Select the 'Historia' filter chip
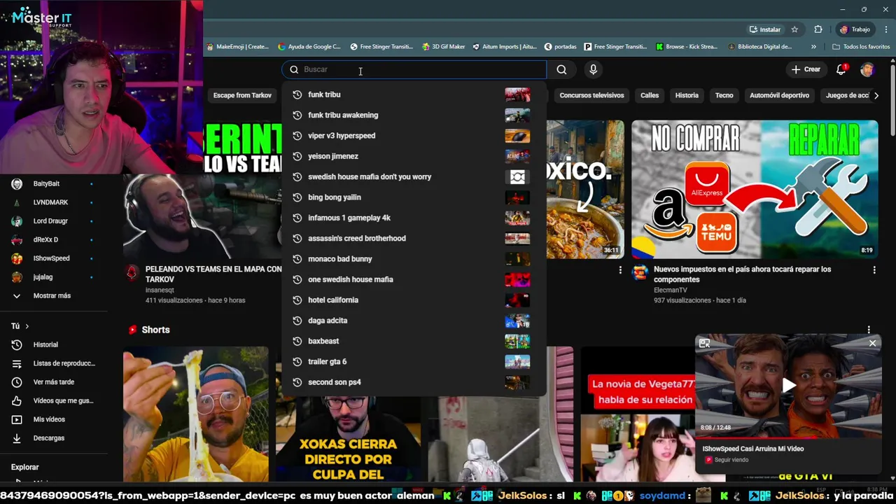Viewport: 896px width, 504px height. 687,95
